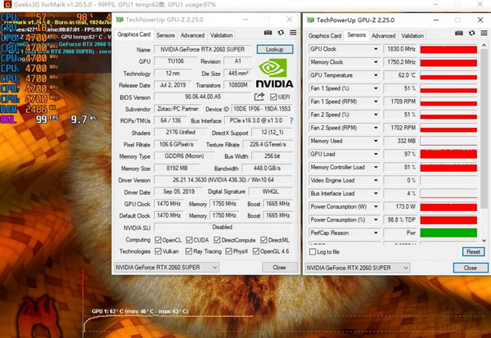Click BIOS share/export arrow icon

click(259, 97)
